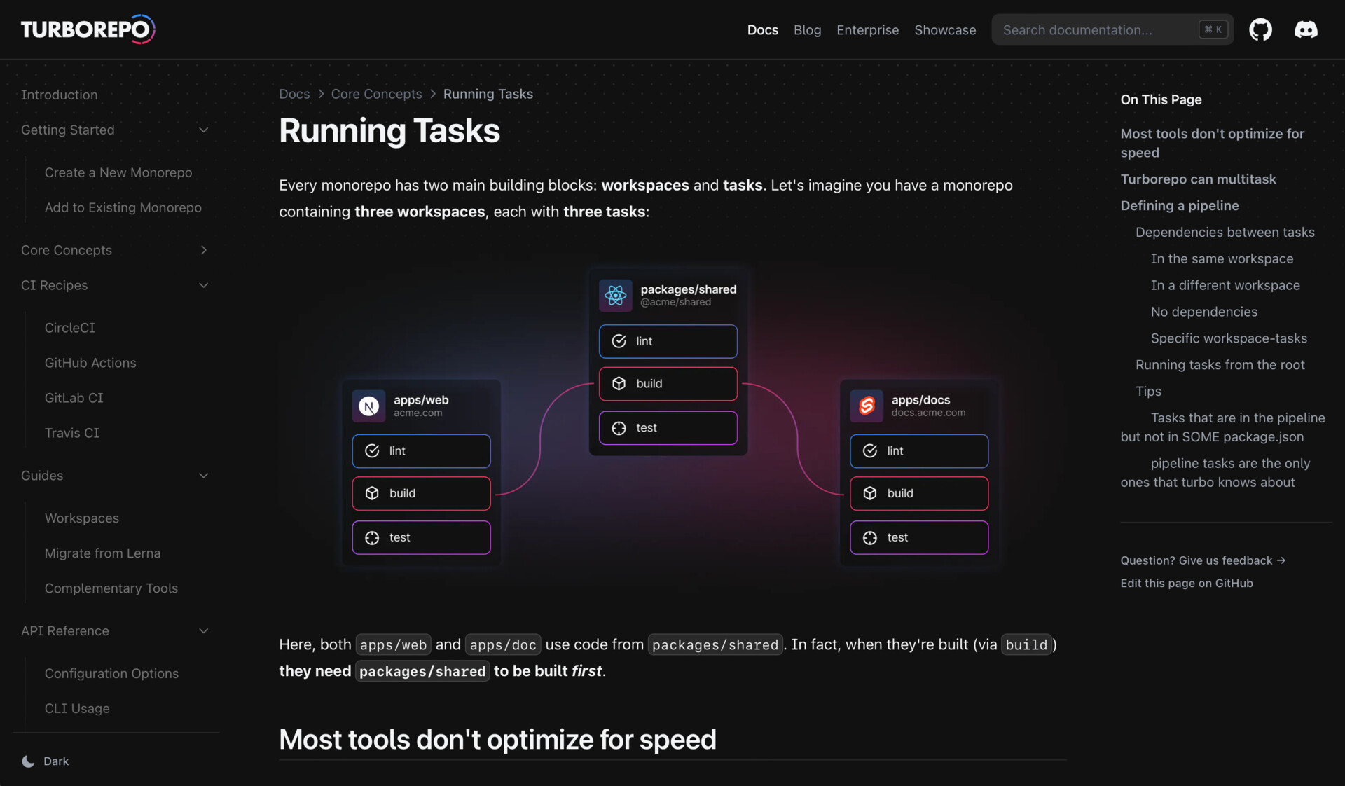Click the React icon on packages/shared
Screen dimensions: 1345x786
(x=616, y=295)
